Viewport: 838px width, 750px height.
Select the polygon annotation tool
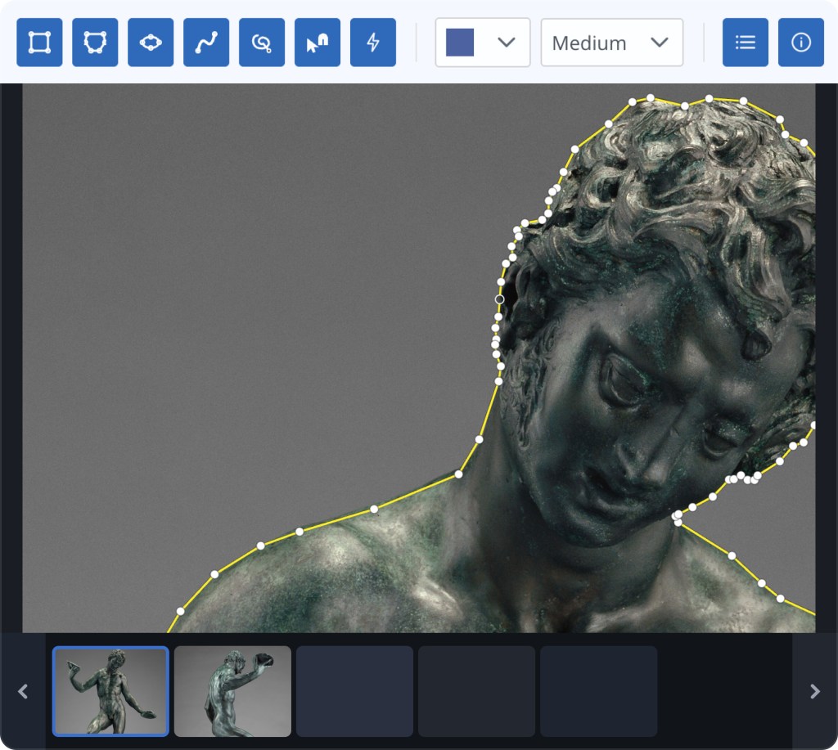click(x=95, y=43)
